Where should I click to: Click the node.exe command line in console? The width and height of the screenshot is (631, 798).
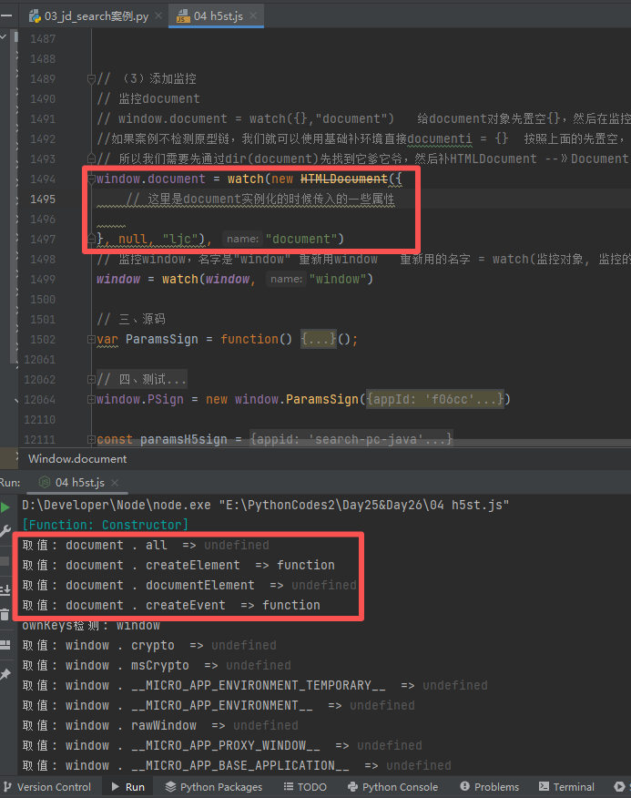(266, 505)
